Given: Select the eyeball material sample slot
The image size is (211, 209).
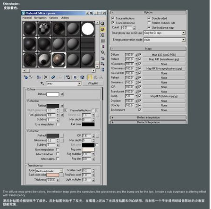Looking at the screenshot, I should (44, 60).
